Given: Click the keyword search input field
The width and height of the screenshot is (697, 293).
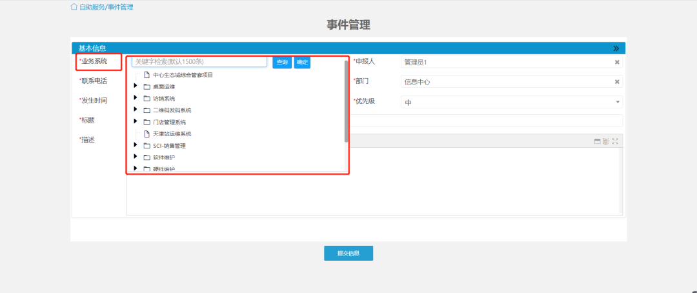Looking at the screenshot, I should point(199,62).
